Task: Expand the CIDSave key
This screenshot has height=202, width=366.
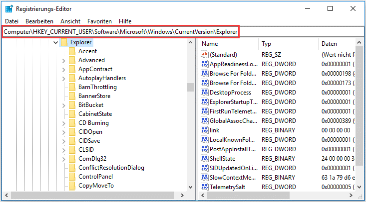Action: (x=64, y=141)
